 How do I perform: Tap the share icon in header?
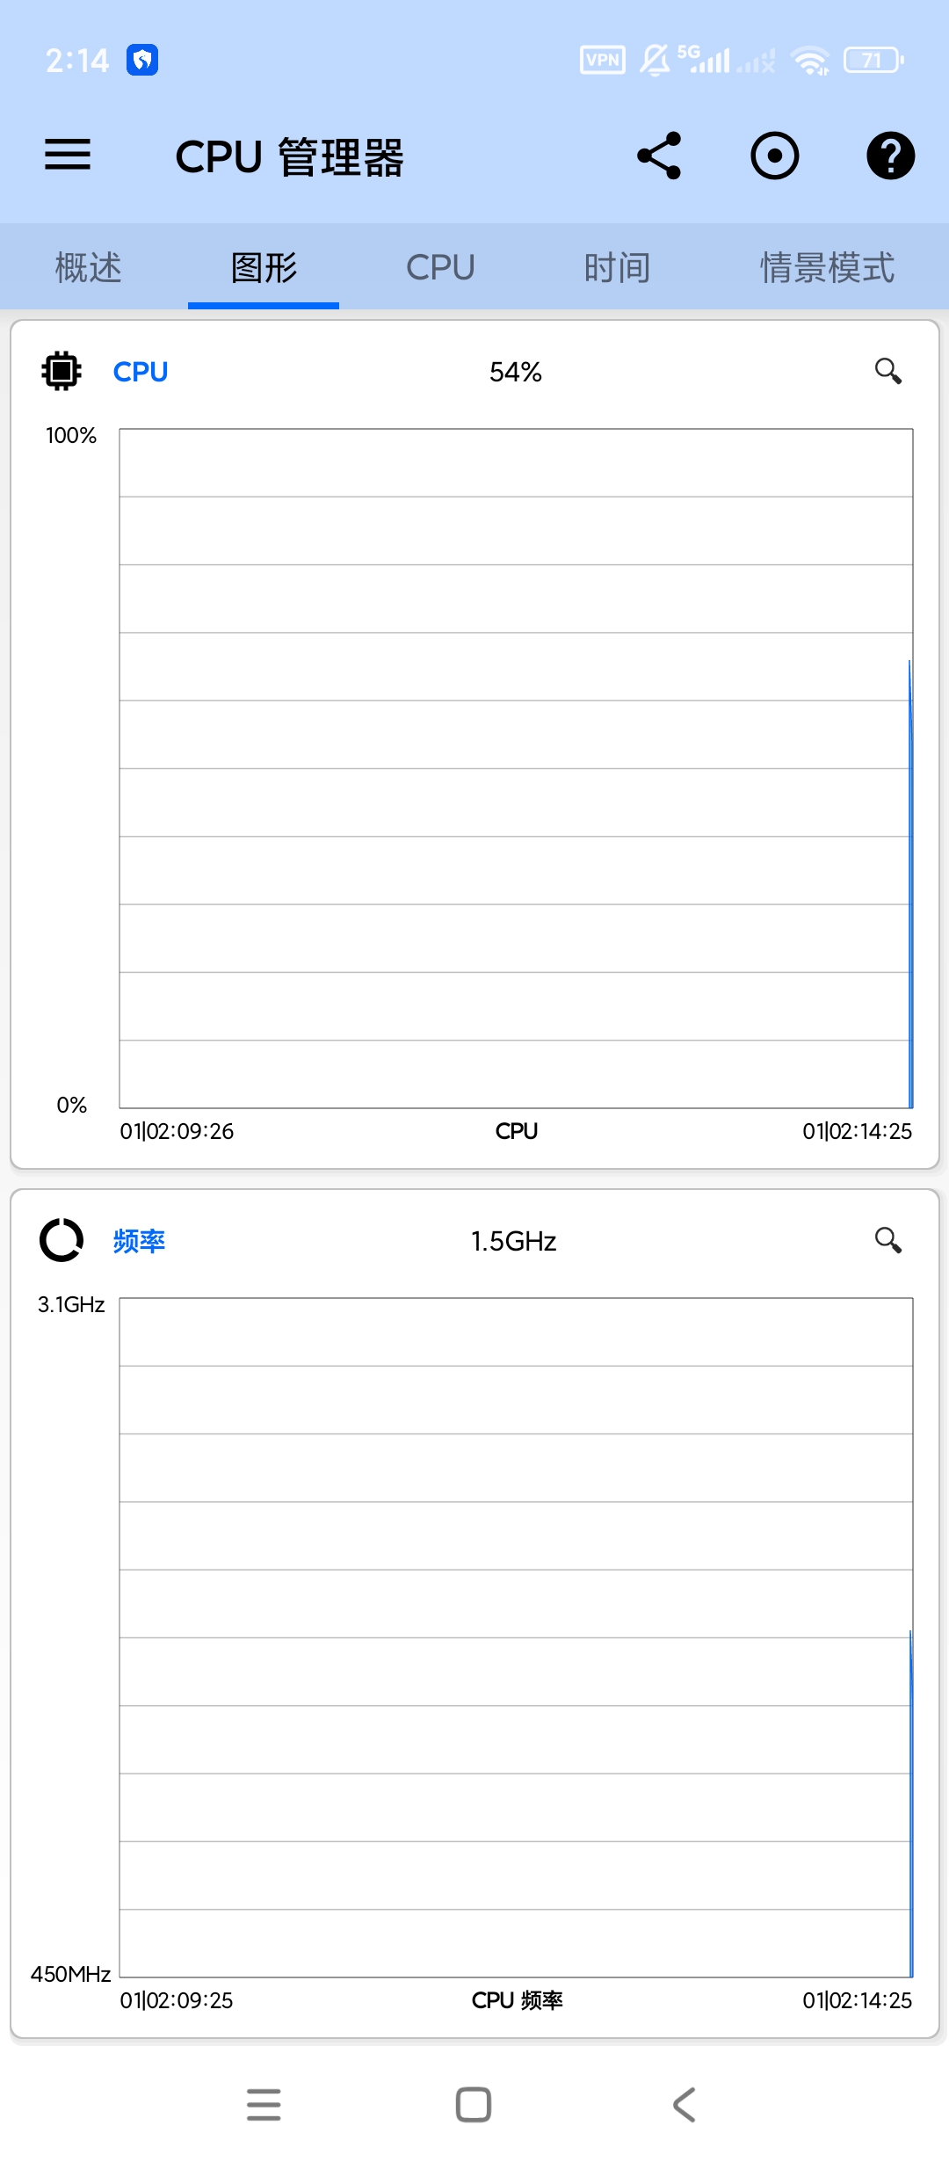click(x=659, y=156)
